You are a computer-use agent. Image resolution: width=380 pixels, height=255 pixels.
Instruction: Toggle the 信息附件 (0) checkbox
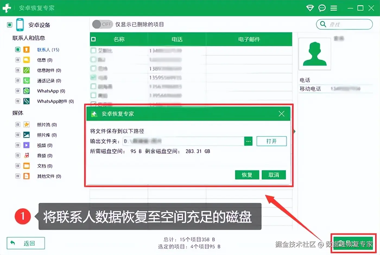(18, 70)
